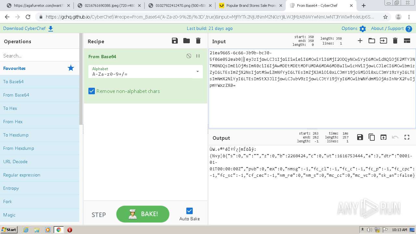Toggle the Auto Bake checkbox
The width and height of the screenshot is (416, 234).
189,211
